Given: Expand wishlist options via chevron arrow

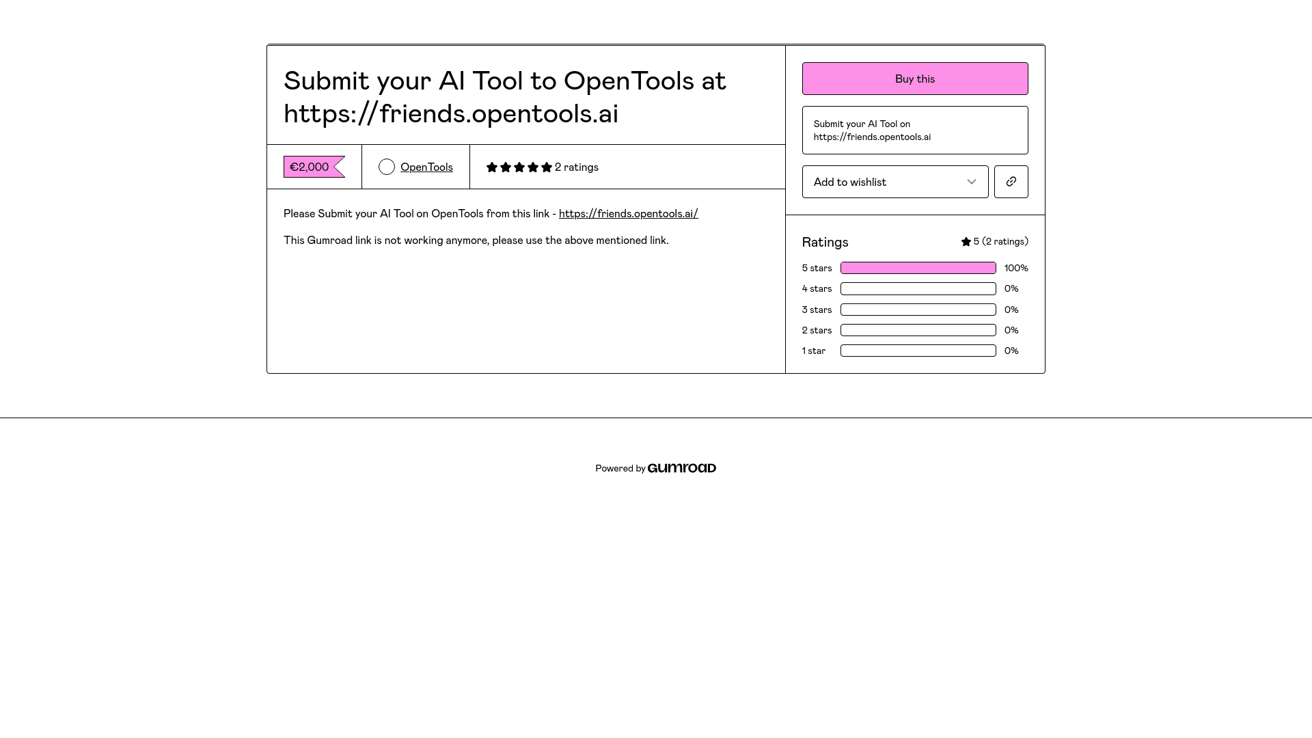Looking at the screenshot, I should [972, 182].
